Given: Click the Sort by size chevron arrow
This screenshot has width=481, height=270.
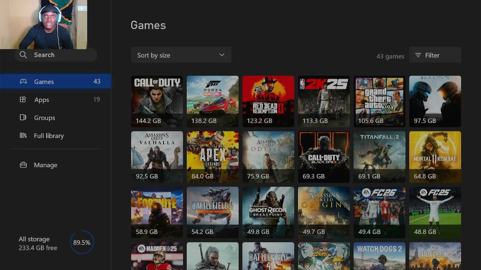Looking at the screenshot, I should click(x=222, y=55).
